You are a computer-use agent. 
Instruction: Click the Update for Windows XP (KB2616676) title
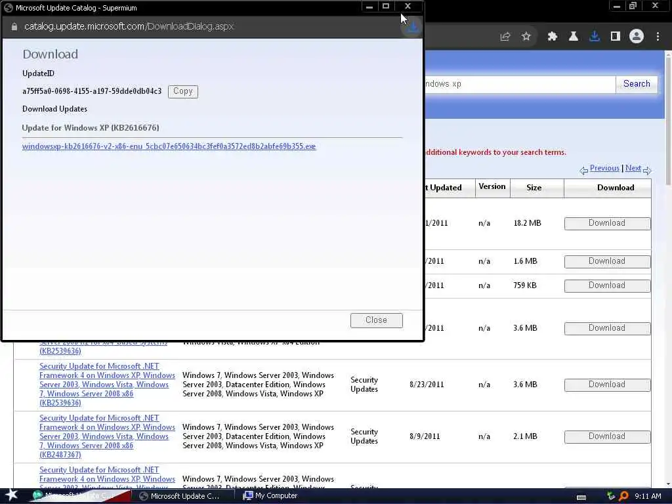click(91, 128)
